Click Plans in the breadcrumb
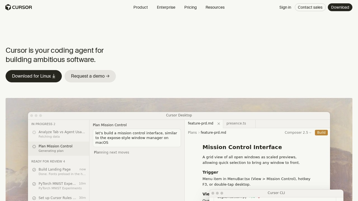Viewport: 358px width, 201px height. click(x=192, y=133)
